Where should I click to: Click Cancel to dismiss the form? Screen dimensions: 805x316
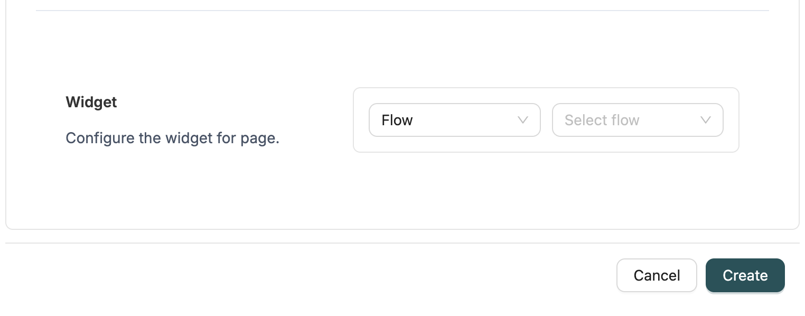click(x=657, y=275)
